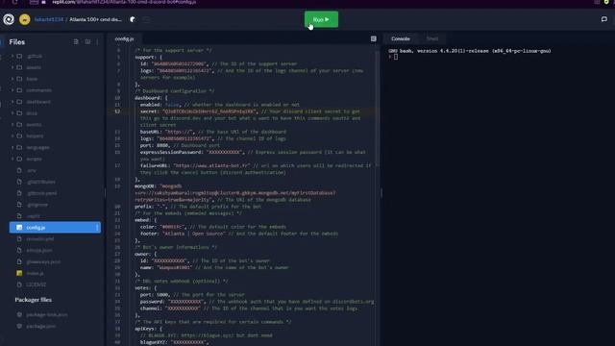Image resolution: width=615 pixels, height=346 pixels.
Task: Run the repl with the green button
Action: click(x=321, y=19)
